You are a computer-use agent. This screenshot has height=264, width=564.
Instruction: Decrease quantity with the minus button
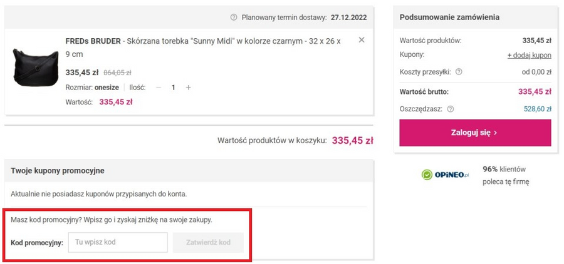159,88
